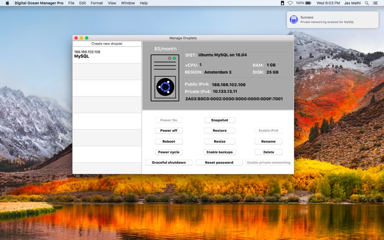
Task: Minimize the Manage Droplets window
Action: (81, 38)
